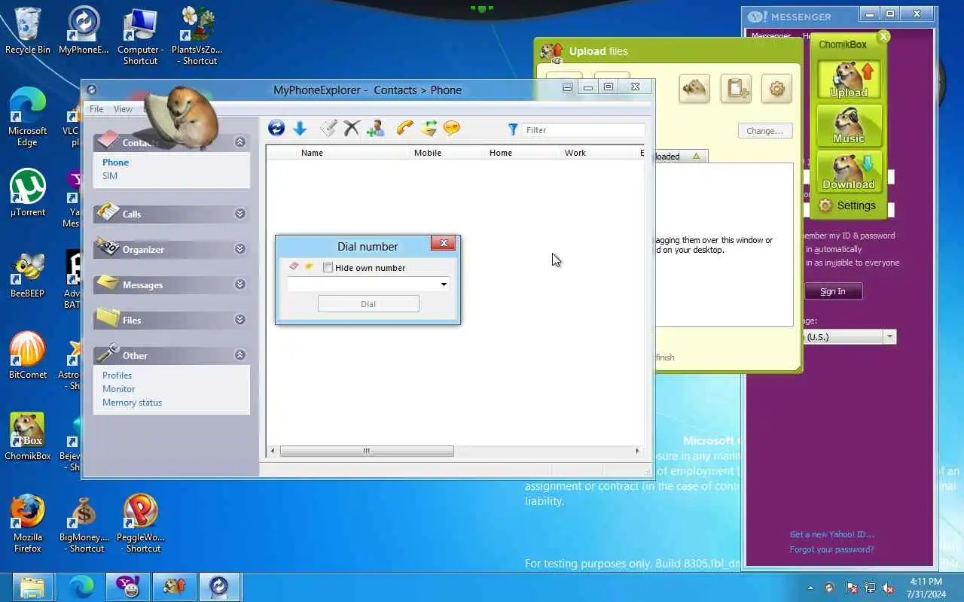Open the Messenger menu in Yahoo Messenger

771,36
